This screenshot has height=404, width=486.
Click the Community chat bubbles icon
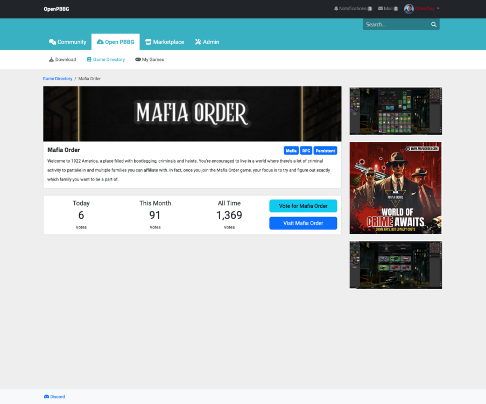[52, 41]
